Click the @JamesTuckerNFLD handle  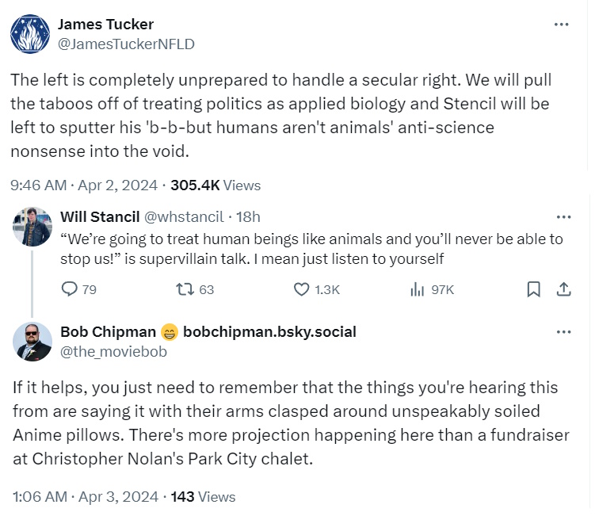(x=126, y=44)
